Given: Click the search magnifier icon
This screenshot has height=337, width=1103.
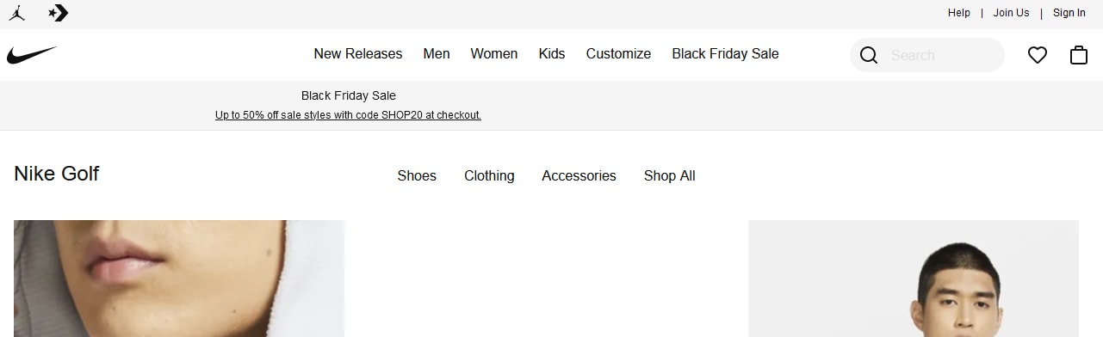Looking at the screenshot, I should click(869, 55).
